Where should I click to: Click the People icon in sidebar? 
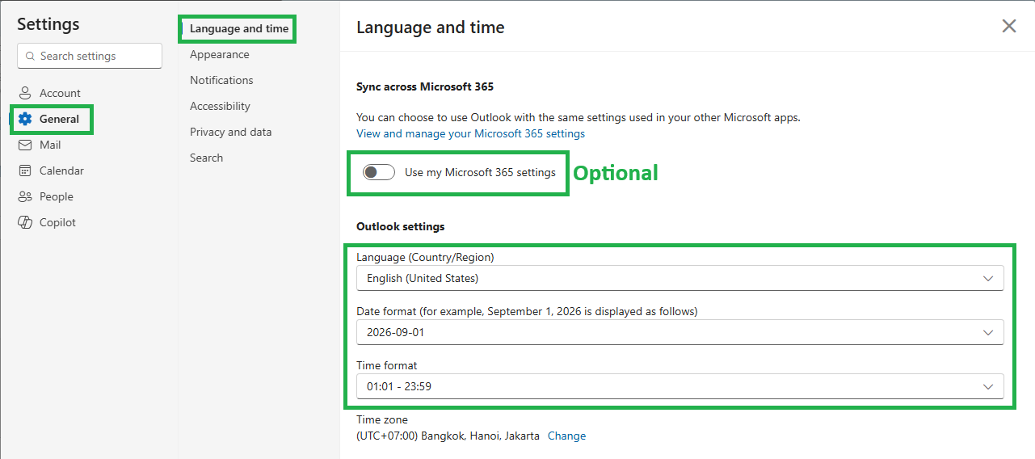pos(25,196)
